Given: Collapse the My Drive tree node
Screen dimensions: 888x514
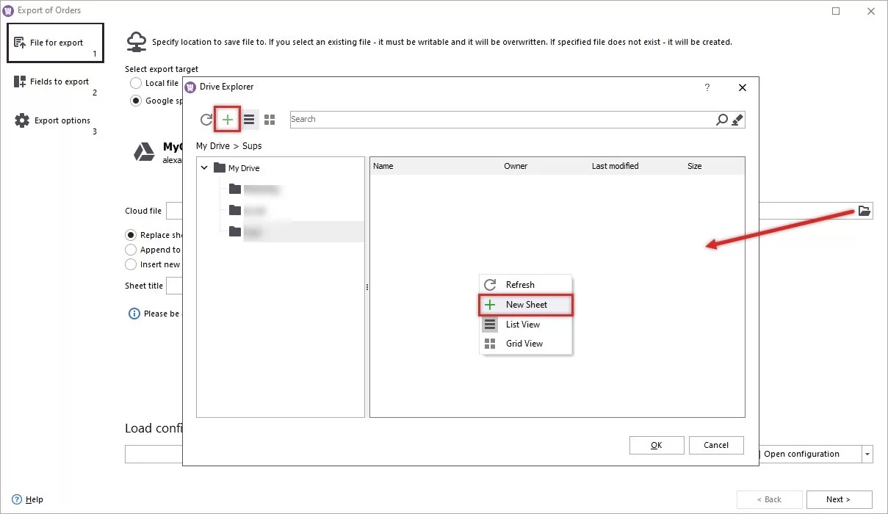Looking at the screenshot, I should pyautogui.click(x=204, y=167).
